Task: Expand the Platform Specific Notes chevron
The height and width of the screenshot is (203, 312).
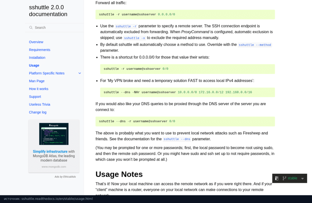Action: pyautogui.click(x=80, y=73)
